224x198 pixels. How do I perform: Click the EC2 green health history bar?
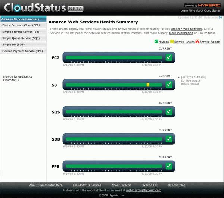coord(114,57)
